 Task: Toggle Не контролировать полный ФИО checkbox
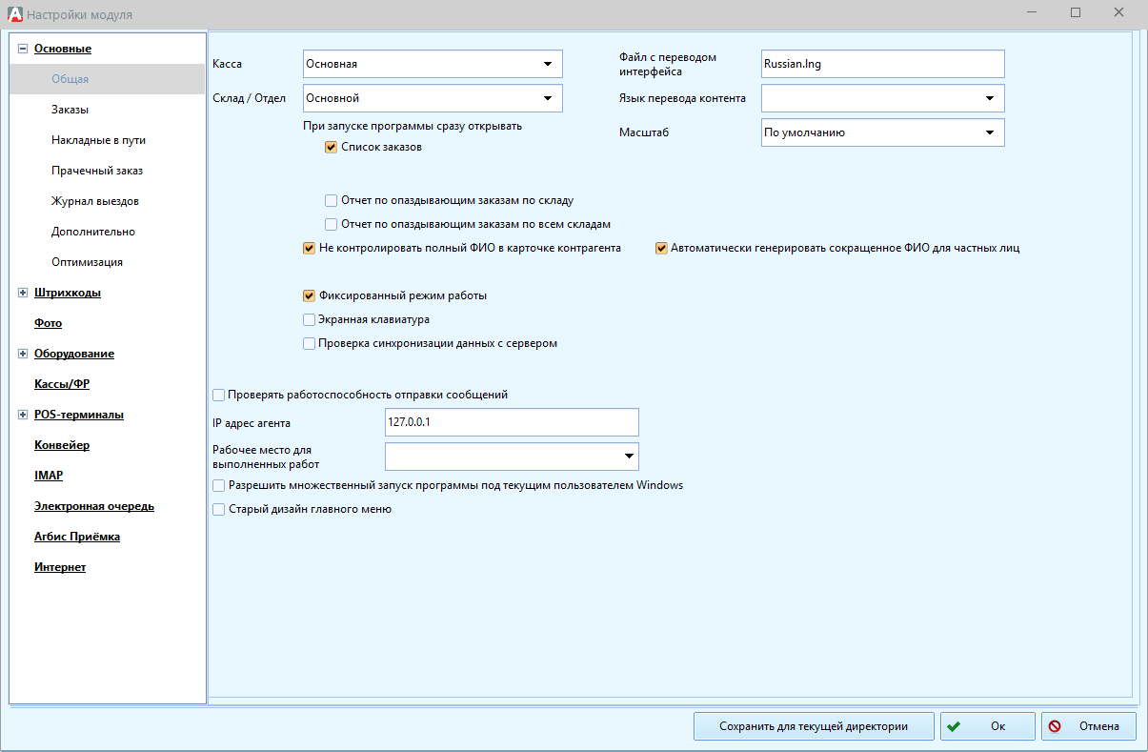click(309, 248)
